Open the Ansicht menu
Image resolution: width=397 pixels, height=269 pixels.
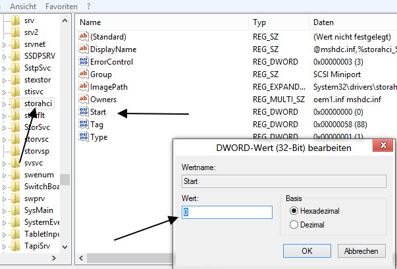23,7
